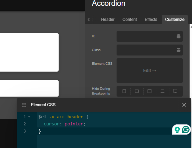Toggle hide on laptop breakpoint
This screenshot has height=148, width=192.
click(x=163, y=91)
